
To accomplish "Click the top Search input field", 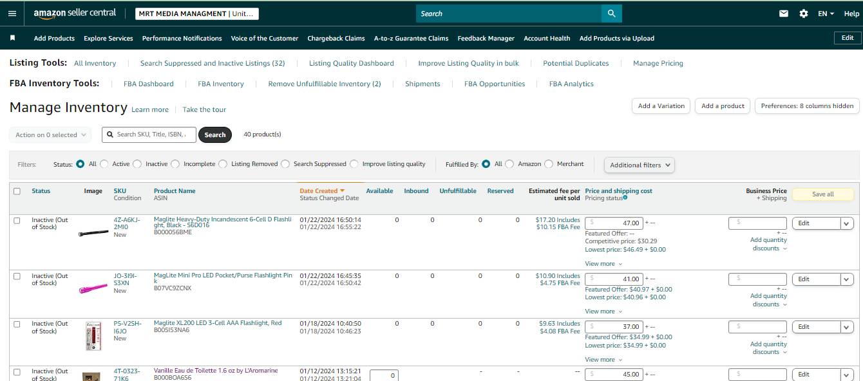I will click(x=509, y=14).
